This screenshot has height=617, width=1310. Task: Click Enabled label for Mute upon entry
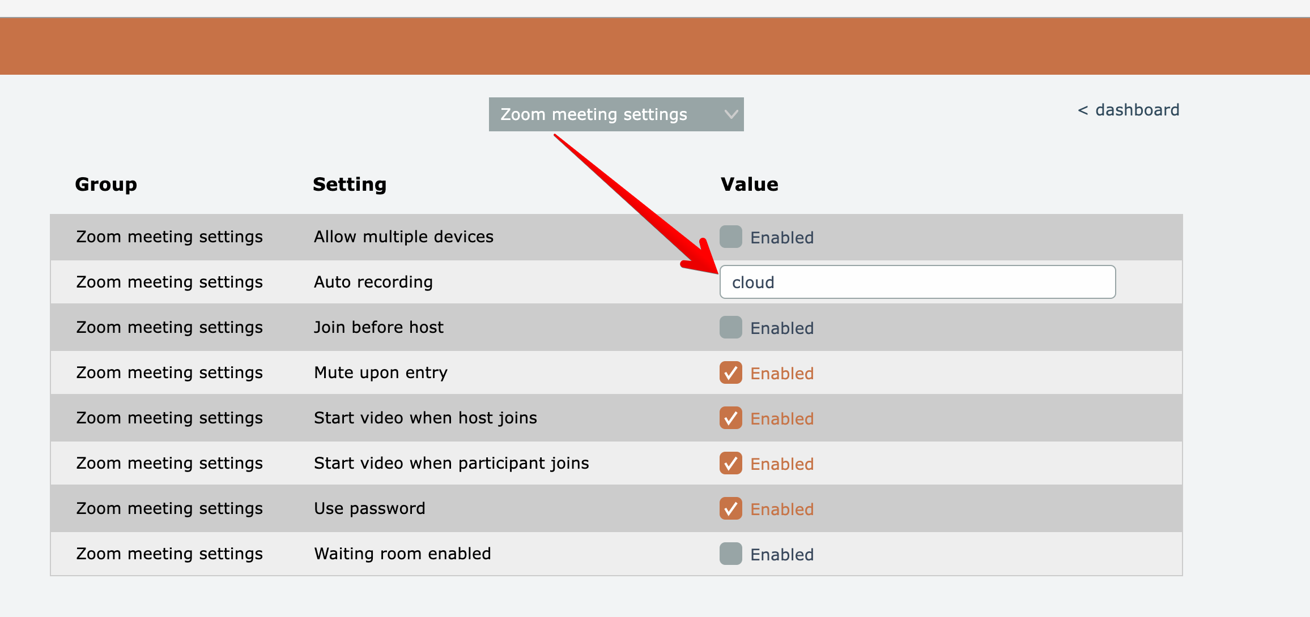(782, 374)
